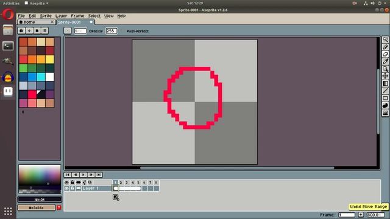Viewport: 390px width, 219px height.
Task: Open the Aseprite app menu in top bar
Action: (37, 3)
